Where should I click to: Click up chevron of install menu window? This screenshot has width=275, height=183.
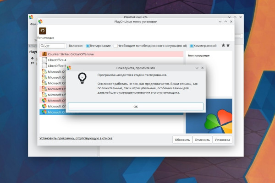click(225, 22)
